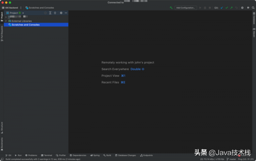Hide the Project panel with minus icon
256x161 pixels.
point(66,13)
